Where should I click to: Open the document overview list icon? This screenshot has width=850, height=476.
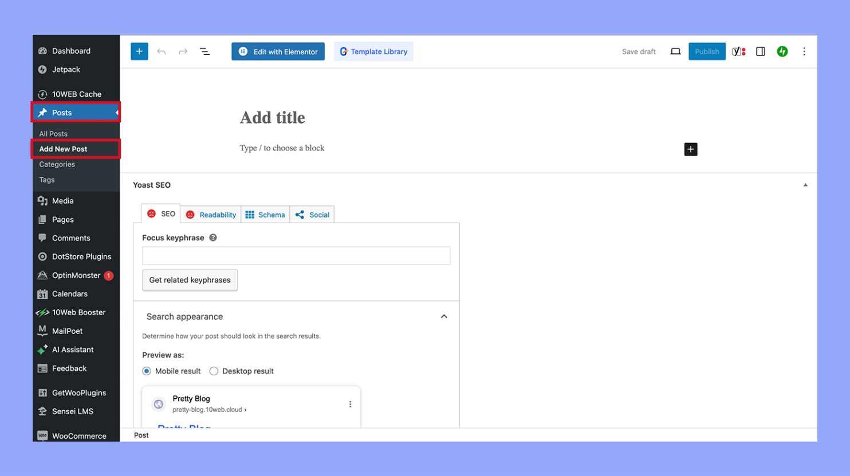[204, 51]
